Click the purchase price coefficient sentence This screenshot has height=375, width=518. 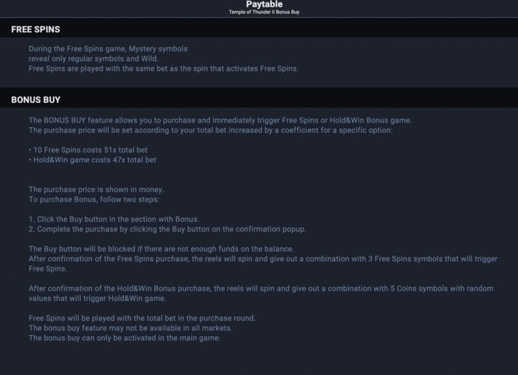click(210, 130)
